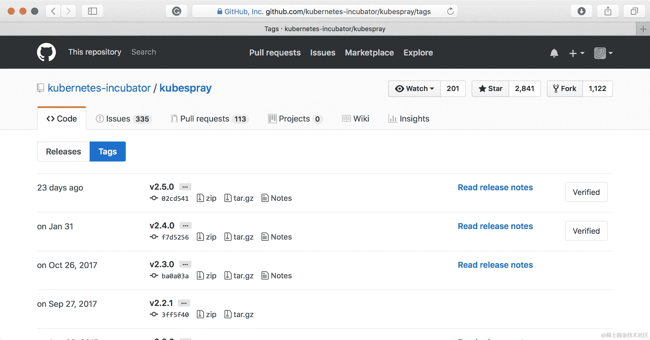This screenshot has width=650, height=340.
Task: Expand v2.3.0 tag details ellipsis
Action: pos(185,265)
